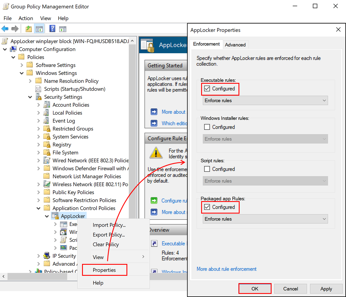Click the Account Policies icon

click(47, 105)
